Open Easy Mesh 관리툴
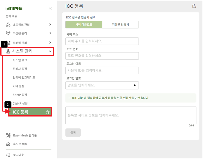The height and width of the screenshot is (159, 203). coord(25,136)
